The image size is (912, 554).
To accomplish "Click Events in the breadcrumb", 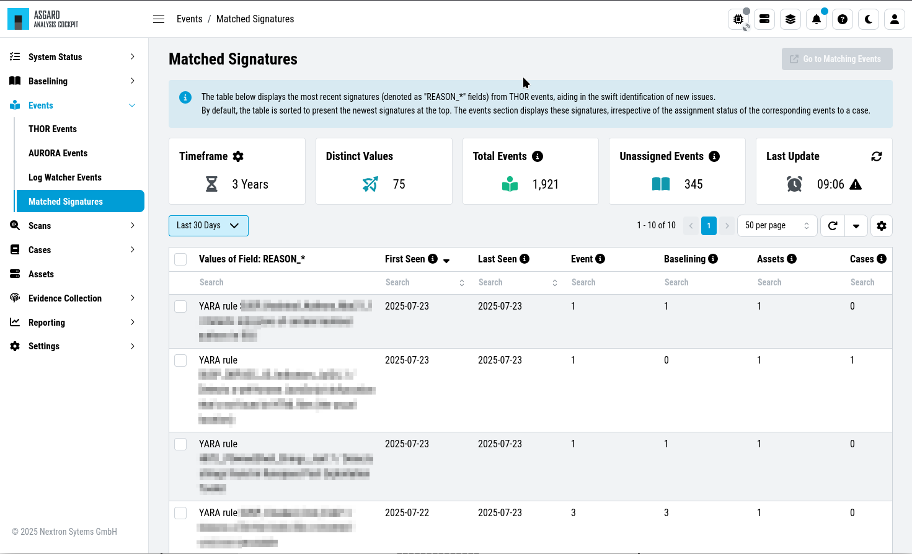I will 190,19.
